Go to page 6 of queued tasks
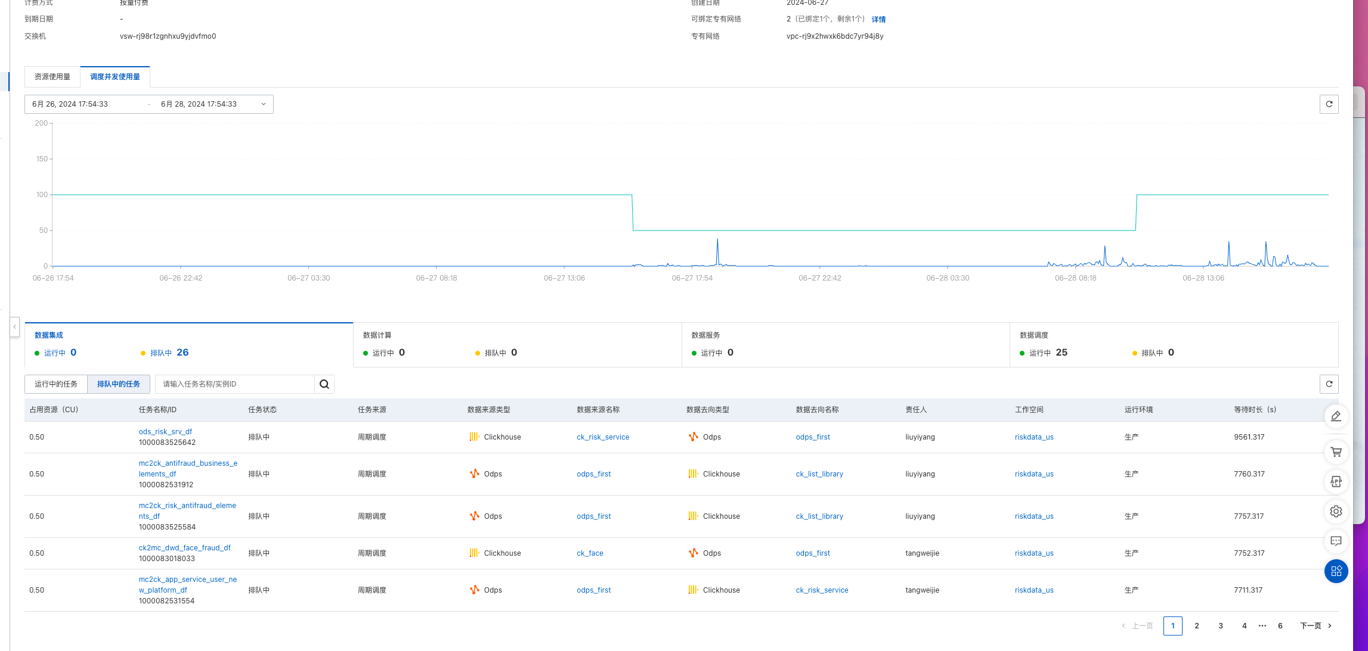1368x651 pixels. (x=1280, y=626)
